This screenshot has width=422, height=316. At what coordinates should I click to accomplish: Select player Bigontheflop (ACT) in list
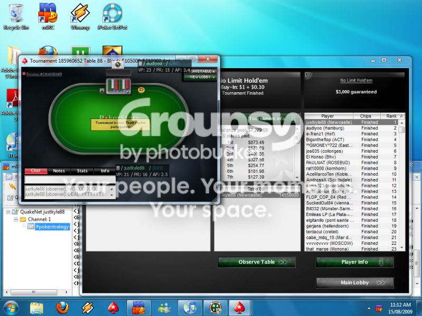pyautogui.click(x=351, y=140)
